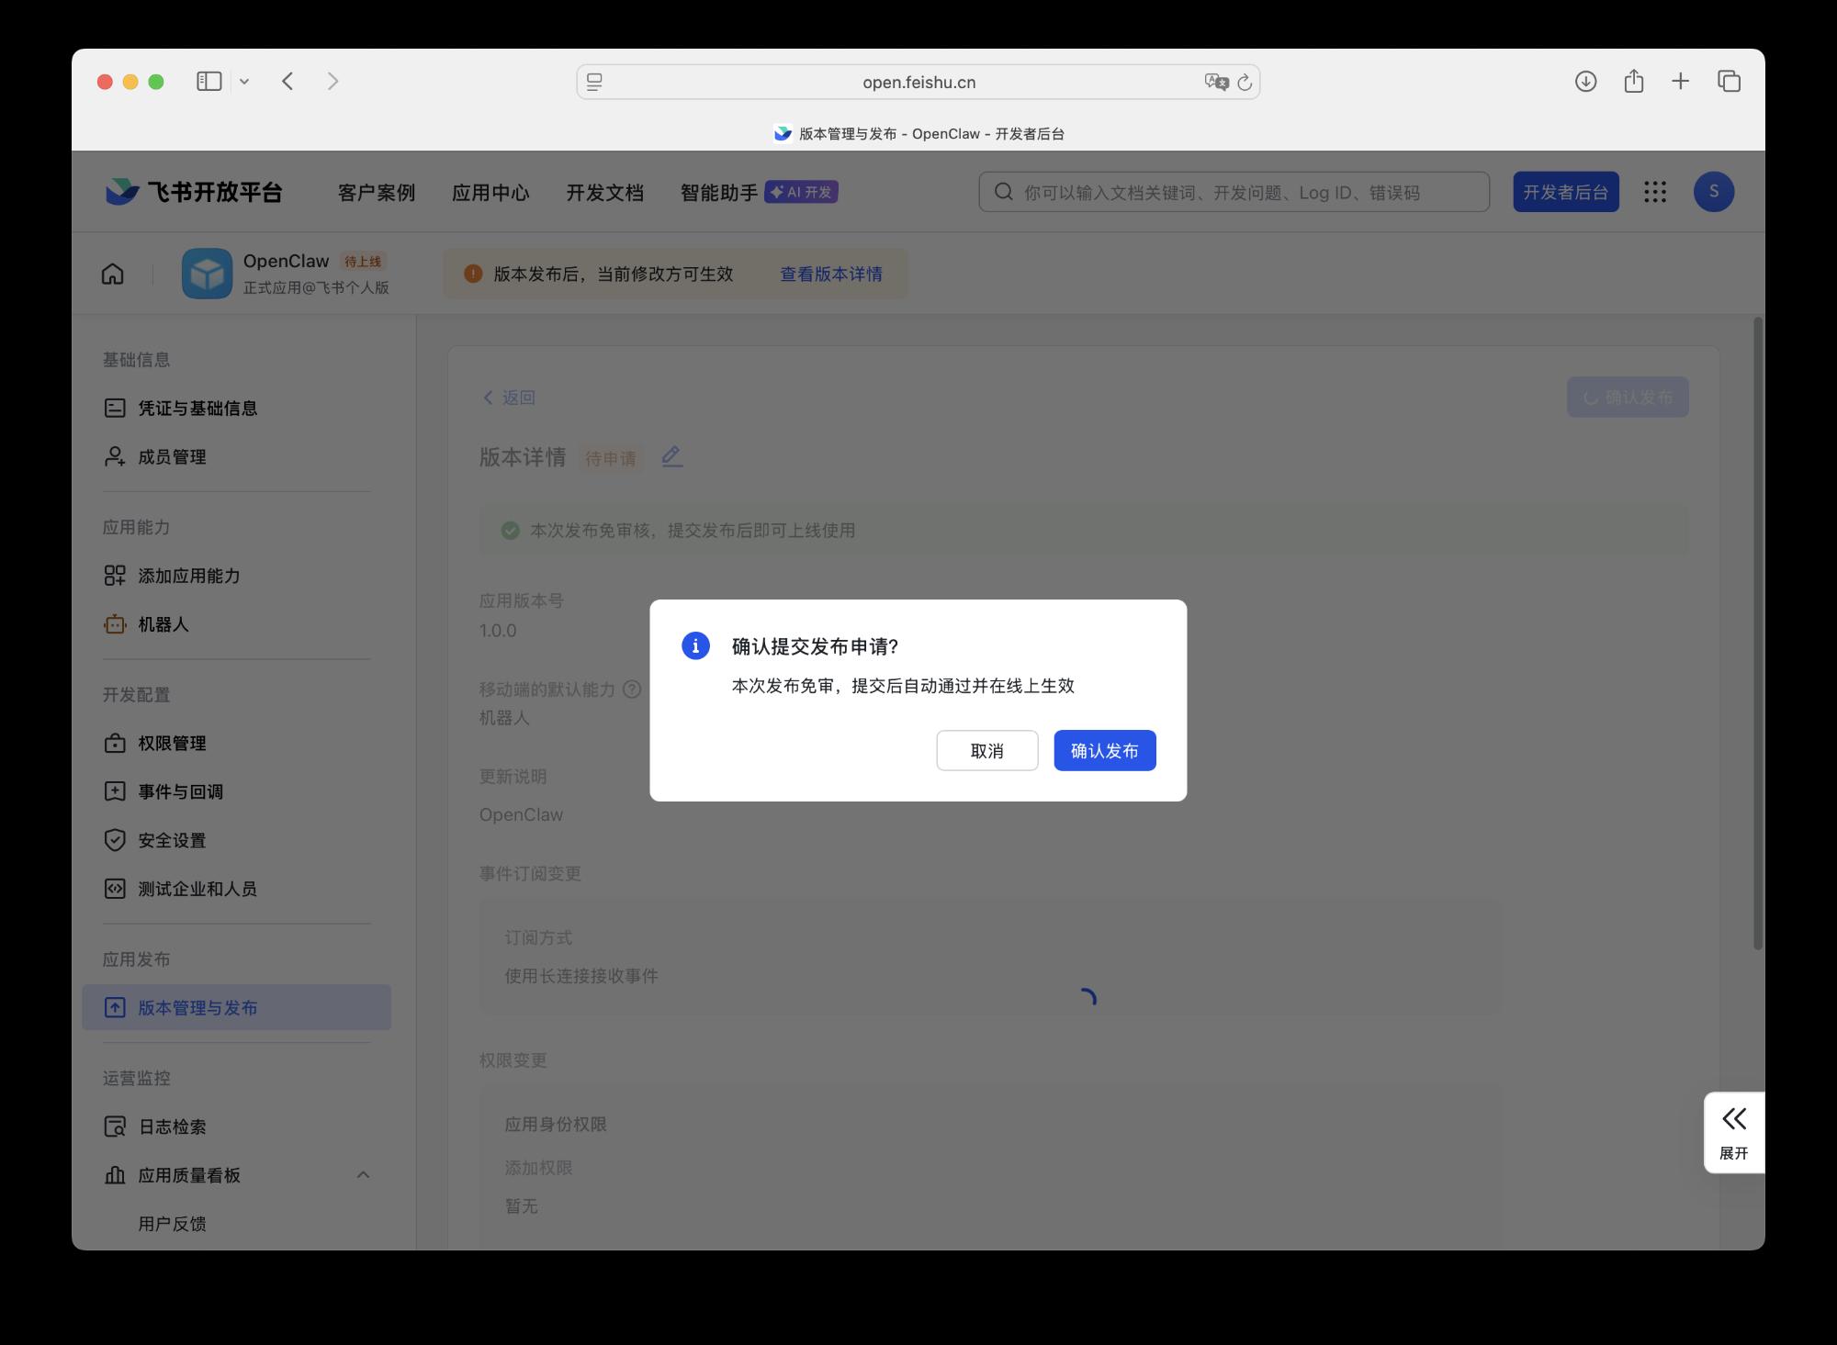
Task: Click the translate icon in address bar
Action: click(x=1216, y=83)
